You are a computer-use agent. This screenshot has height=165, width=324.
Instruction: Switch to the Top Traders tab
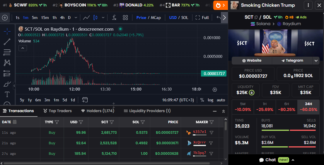tap(57, 111)
